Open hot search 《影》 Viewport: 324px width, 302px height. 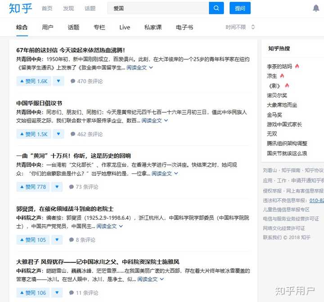(274, 86)
